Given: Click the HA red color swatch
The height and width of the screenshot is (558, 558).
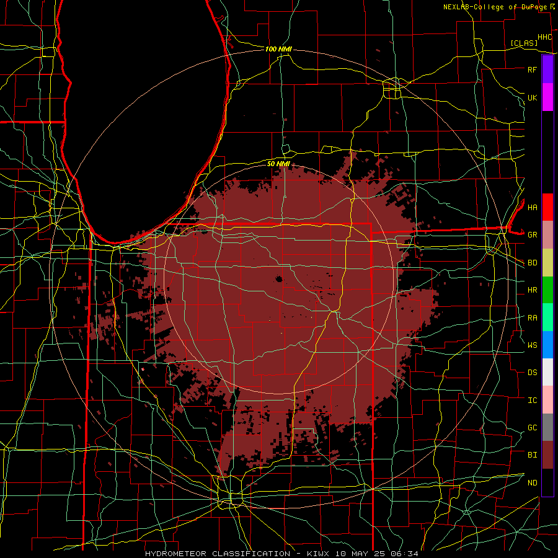Looking at the screenshot, I should pos(547,207).
